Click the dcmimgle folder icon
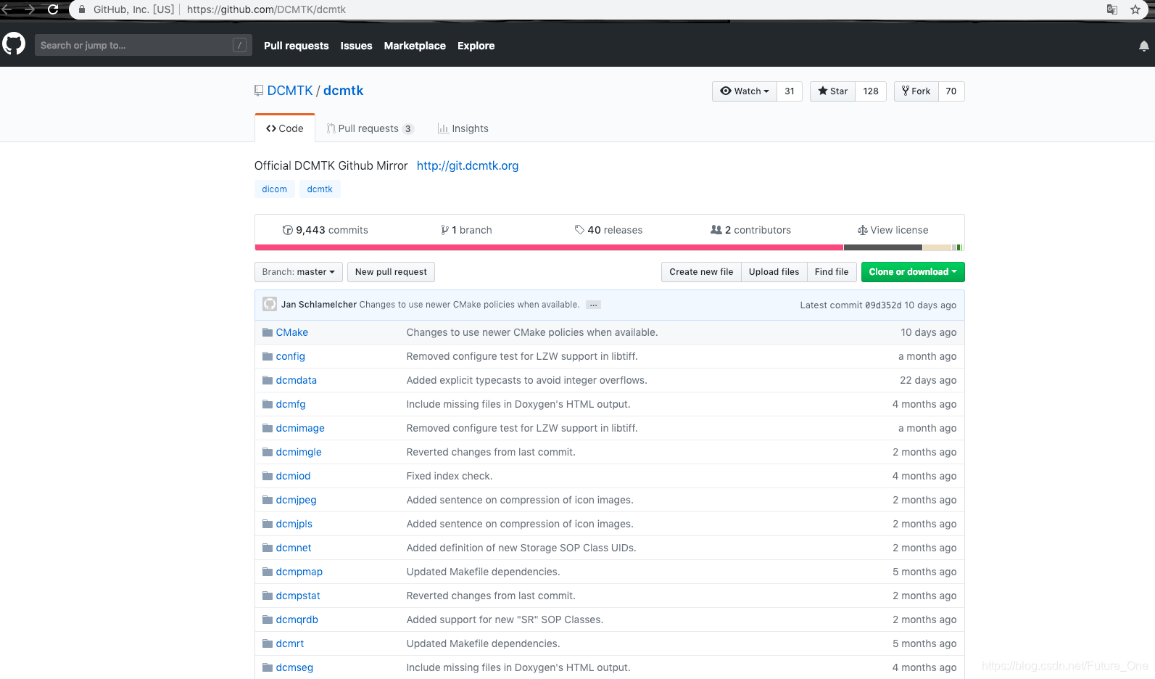Image resolution: width=1155 pixels, height=679 pixels. coord(268,452)
